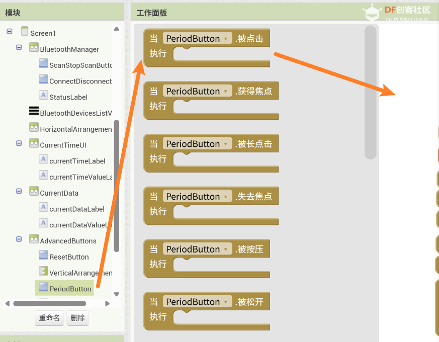Collapse the AdvancedButtons tree node
The image size is (439, 342).
[x=19, y=239]
